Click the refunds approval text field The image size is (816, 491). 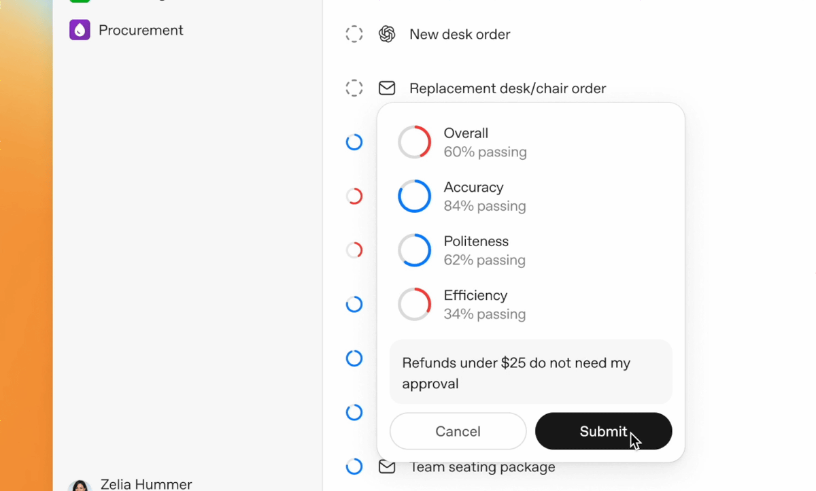pos(530,373)
